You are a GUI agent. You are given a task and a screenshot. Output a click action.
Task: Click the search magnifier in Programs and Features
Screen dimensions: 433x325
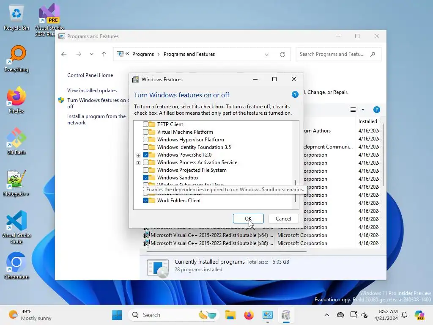point(373,54)
